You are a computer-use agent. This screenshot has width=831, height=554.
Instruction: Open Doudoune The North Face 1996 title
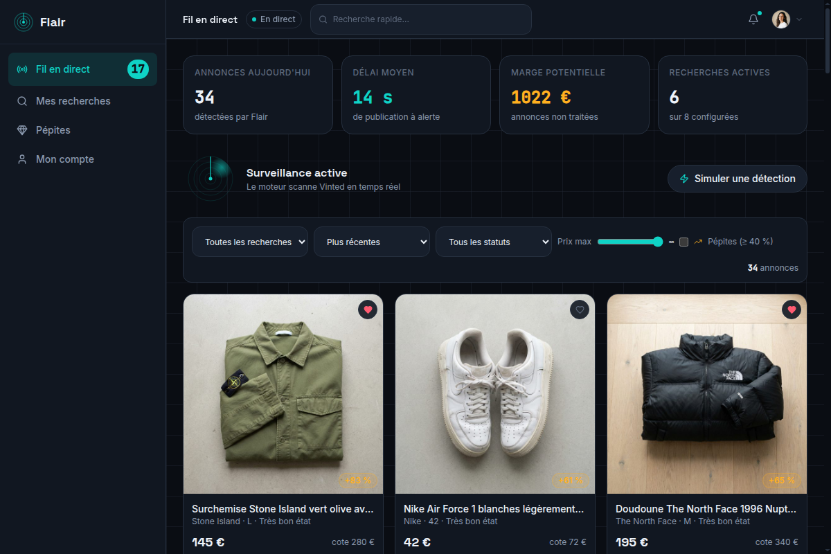(x=707, y=509)
